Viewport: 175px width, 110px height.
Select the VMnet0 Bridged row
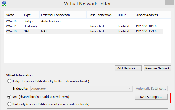point(84,21)
